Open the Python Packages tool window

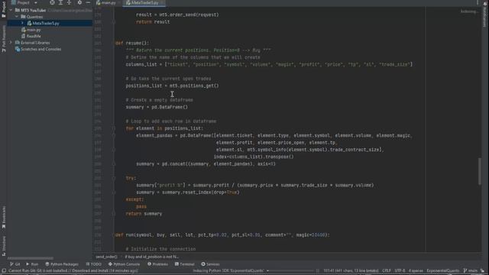(62, 264)
